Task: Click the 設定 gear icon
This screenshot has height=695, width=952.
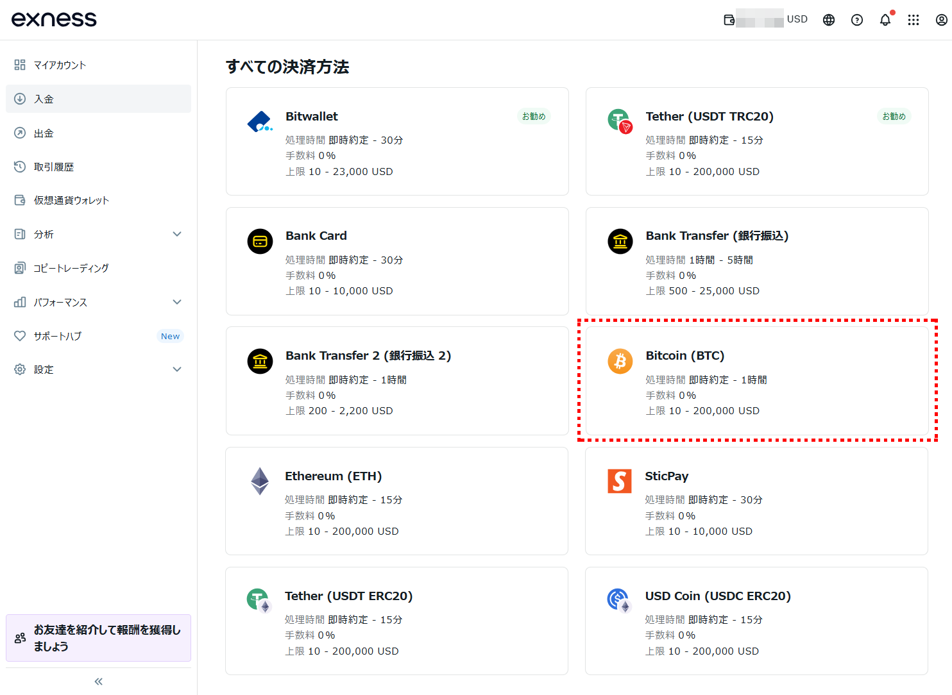Action: pos(20,369)
